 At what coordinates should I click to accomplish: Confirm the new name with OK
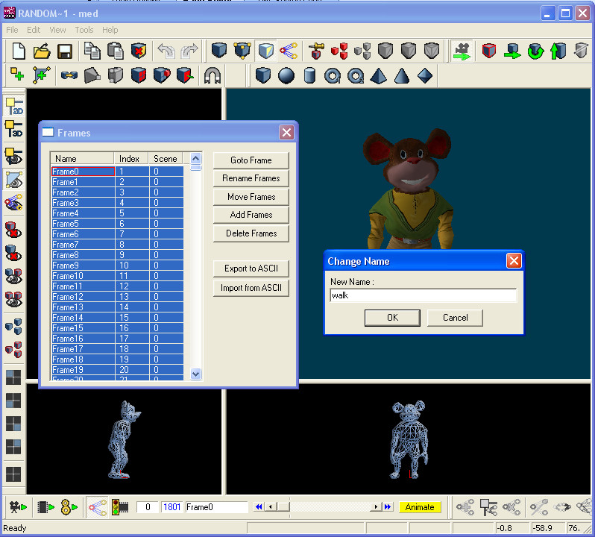pos(392,318)
